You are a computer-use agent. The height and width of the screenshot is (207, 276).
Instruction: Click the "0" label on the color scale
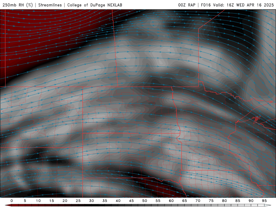(12, 201)
